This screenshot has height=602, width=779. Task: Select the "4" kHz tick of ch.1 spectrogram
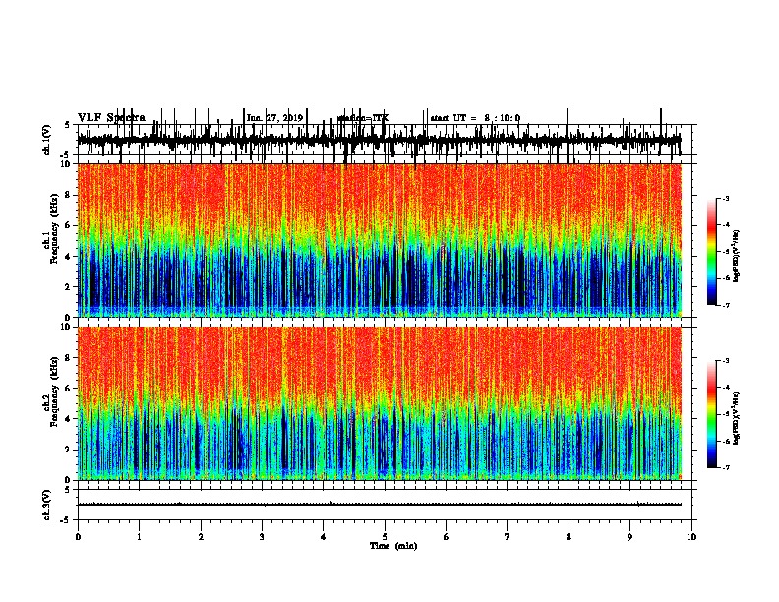pos(69,257)
